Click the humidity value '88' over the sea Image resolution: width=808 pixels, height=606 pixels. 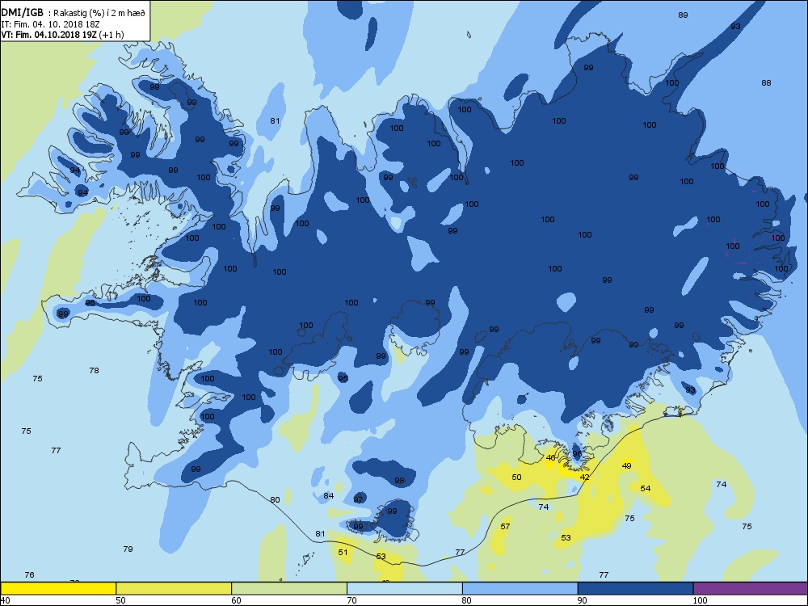[766, 82]
